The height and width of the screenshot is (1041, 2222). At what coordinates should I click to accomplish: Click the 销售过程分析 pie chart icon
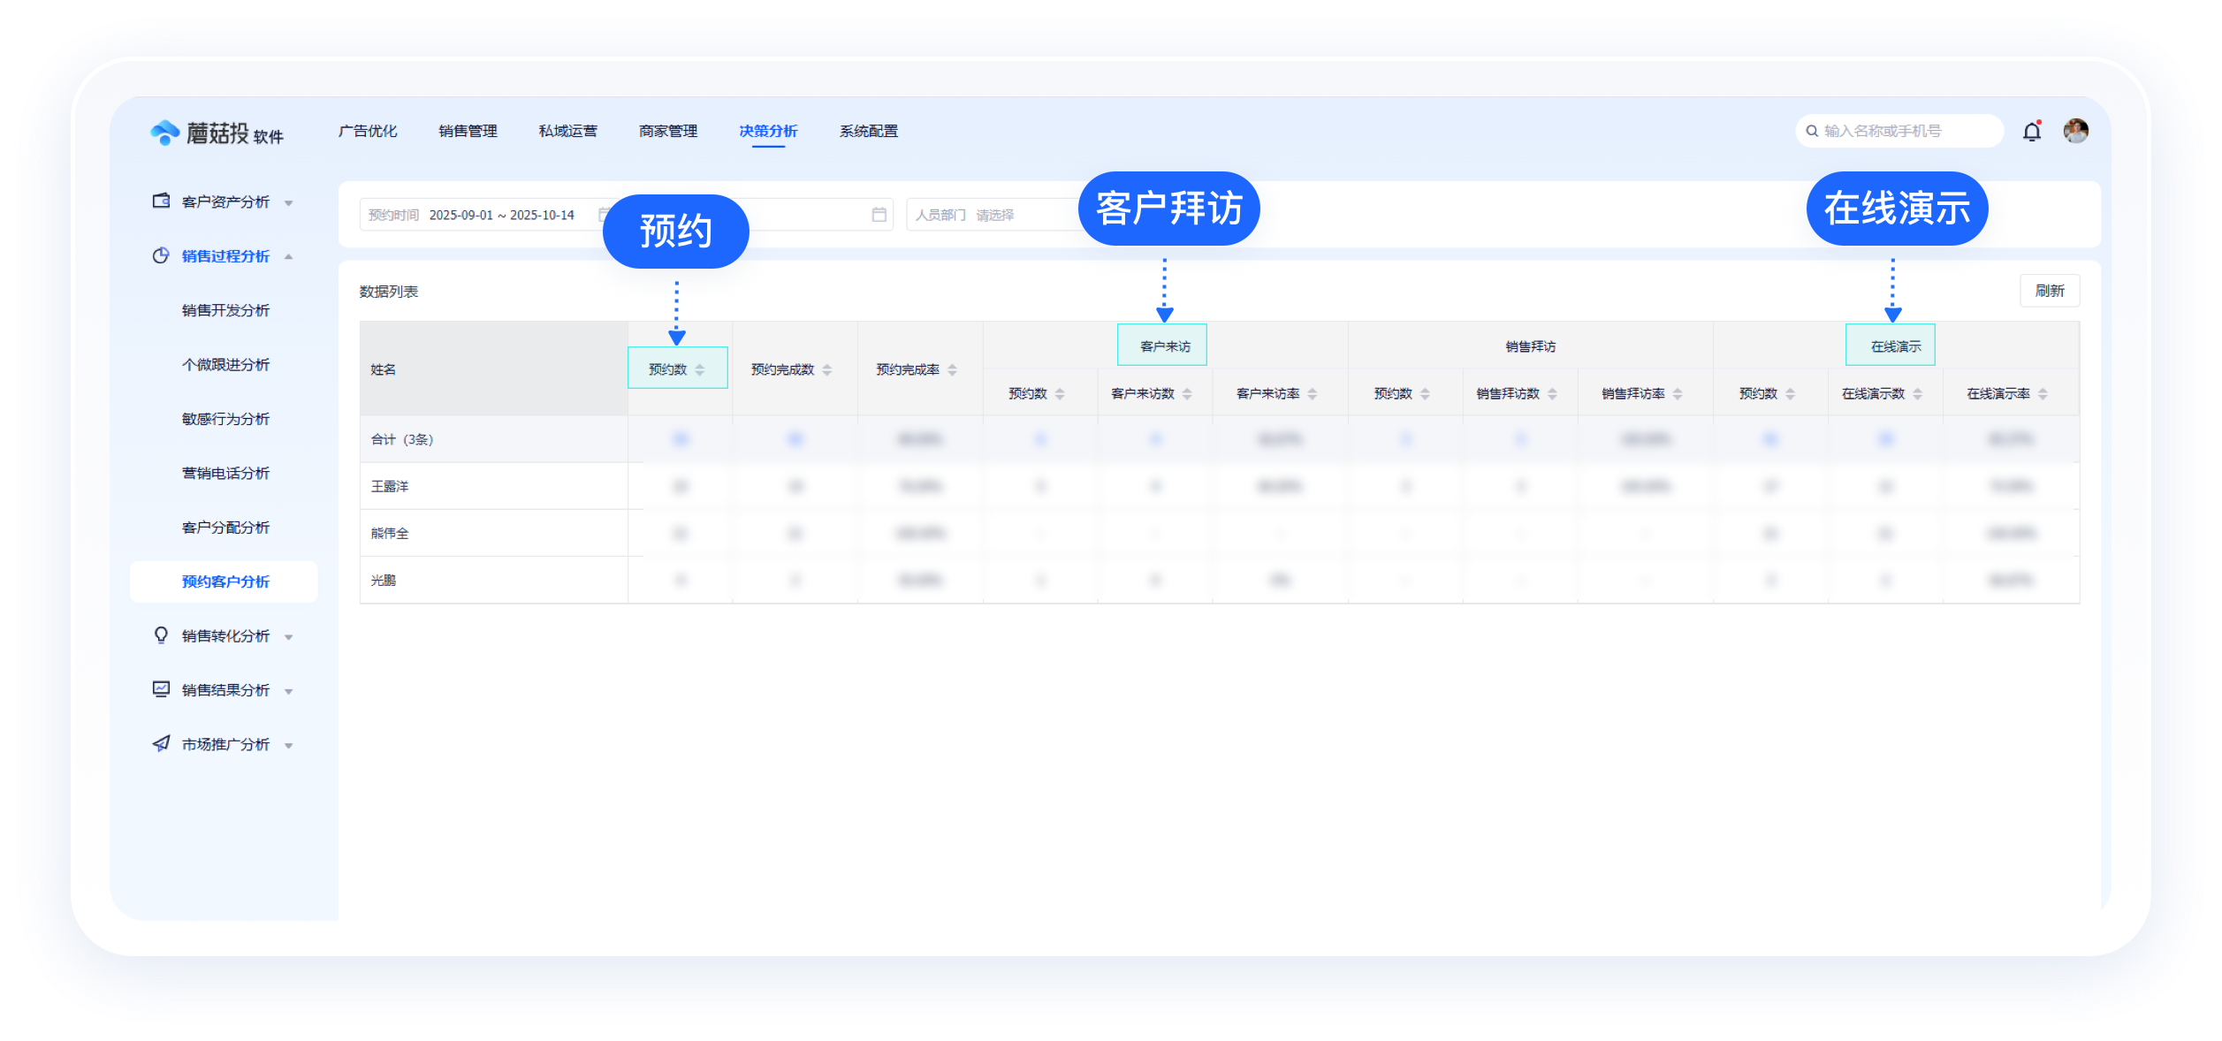pos(159,256)
